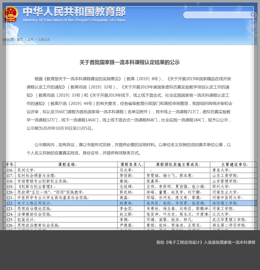Click the announcement headline 关于首批国家级一流本科课程认定结果的公示
The width and height of the screenshot is (260, 270).
[x=130, y=62]
